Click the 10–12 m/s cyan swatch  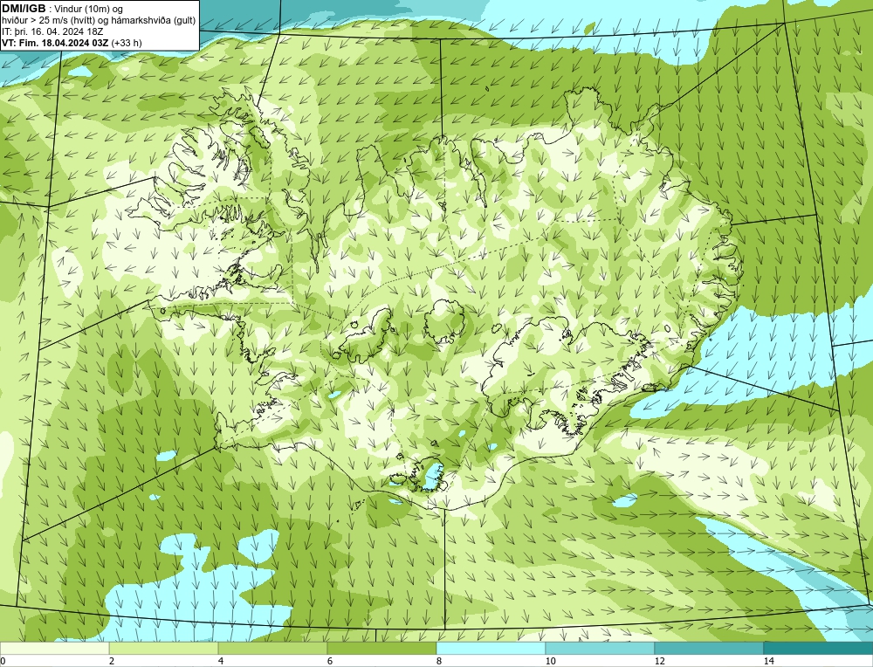(601, 648)
